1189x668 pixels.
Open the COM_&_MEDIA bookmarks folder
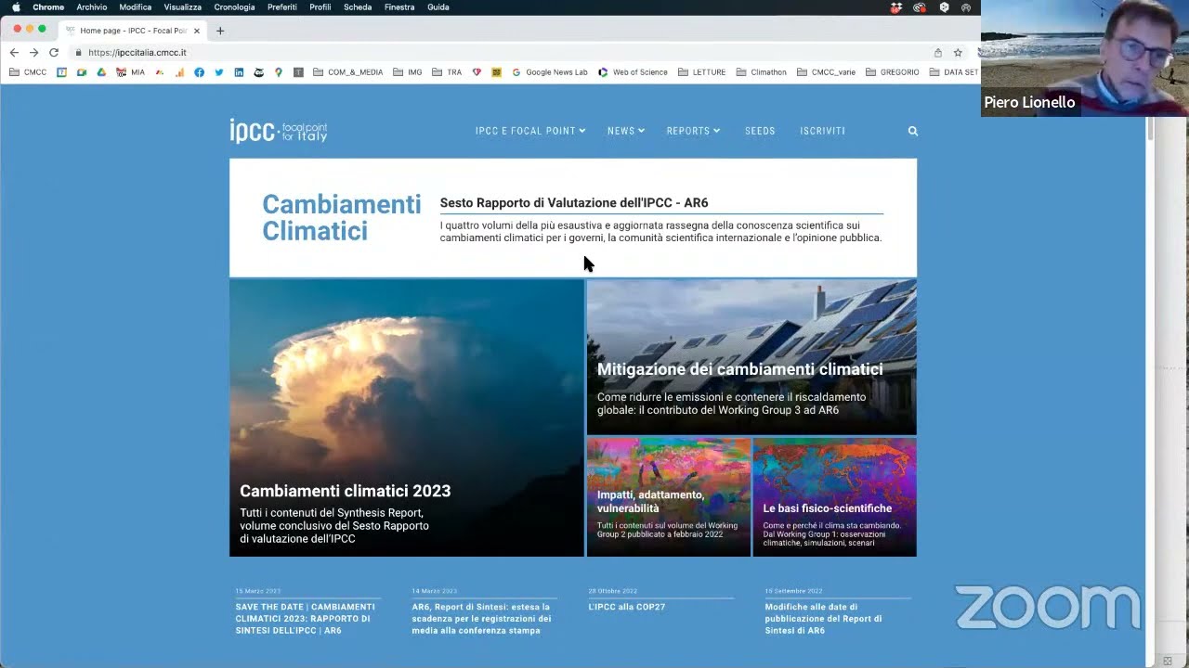pyautogui.click(x=348, y=72)
